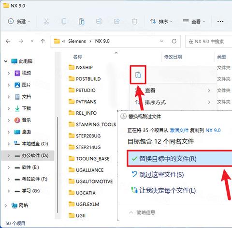Expand the 网络 node chevron
Screen dimensions: 232x228
(6, 206)
